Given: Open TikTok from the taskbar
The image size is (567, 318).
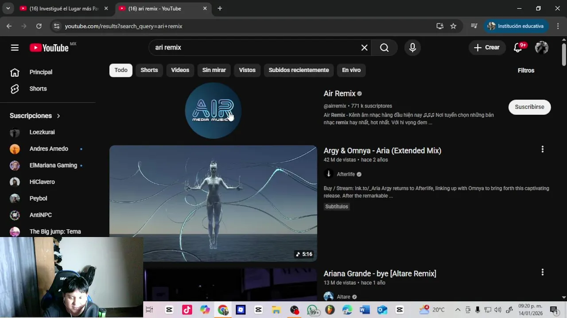Looking at the screenshot, I should coord(187,310).
